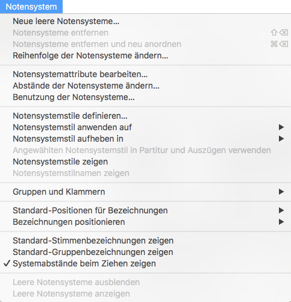
Task: Open Standard-Positionen für Bezeichnungen submenu
Action: [x=145, y=210]
